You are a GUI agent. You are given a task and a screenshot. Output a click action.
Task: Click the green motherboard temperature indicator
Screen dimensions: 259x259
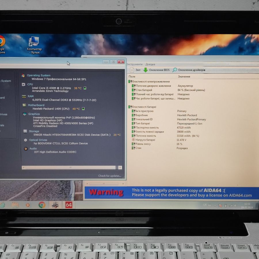coord(83,108)
